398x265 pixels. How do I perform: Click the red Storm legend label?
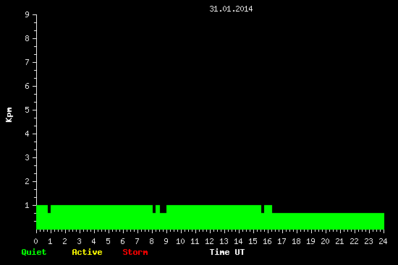pyautogui.click(x=135, y=252)
